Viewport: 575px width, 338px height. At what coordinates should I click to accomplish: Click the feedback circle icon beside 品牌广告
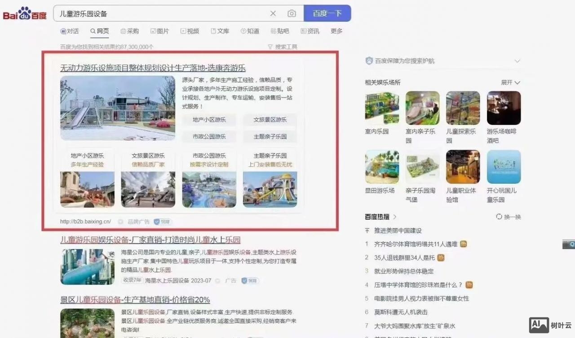click(120, 221)
